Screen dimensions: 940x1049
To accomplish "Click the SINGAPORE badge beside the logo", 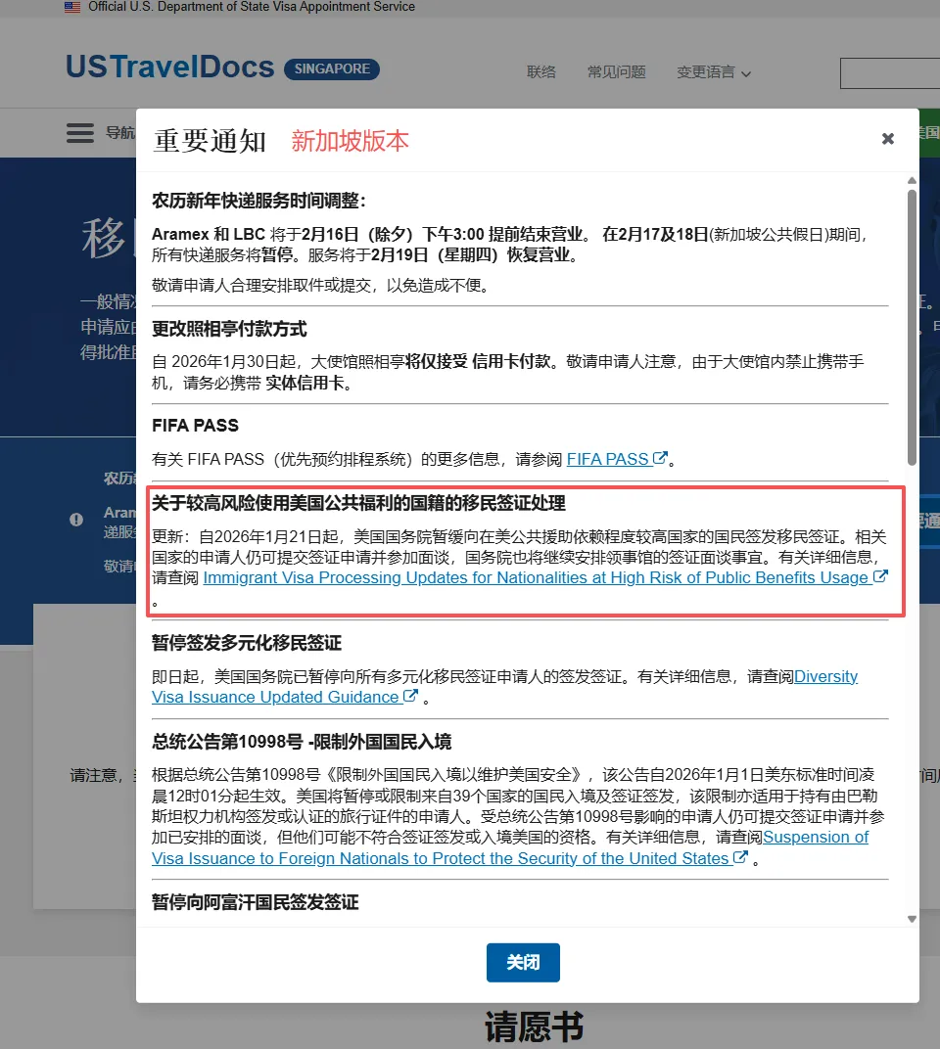I will click(x=331, y=69).
